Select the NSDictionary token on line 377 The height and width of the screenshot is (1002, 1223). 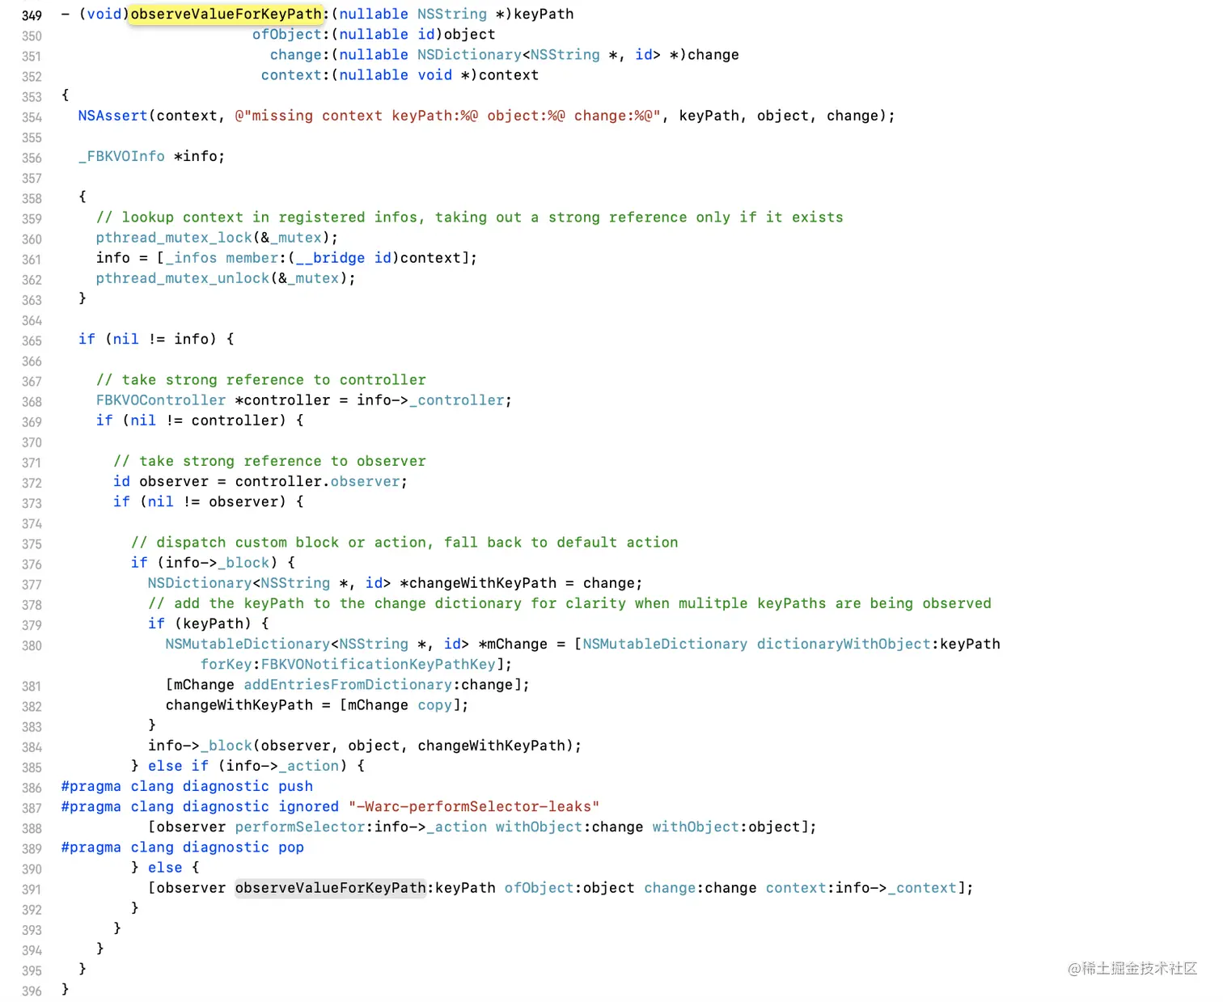click(x=199, y=583)
